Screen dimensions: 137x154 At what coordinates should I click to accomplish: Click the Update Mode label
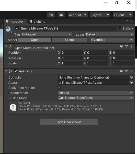click(x=18, y=93)
